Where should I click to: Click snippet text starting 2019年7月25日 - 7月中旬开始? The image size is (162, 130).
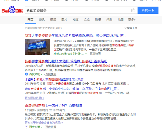[94, 45]
